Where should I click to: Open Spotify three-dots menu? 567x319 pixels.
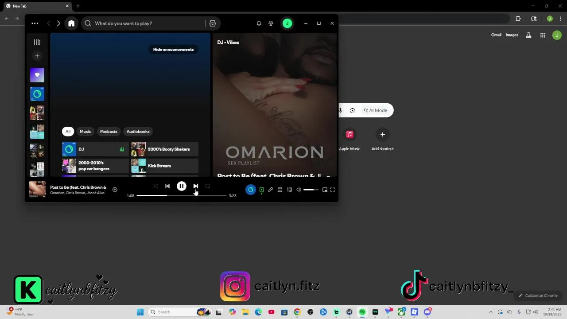click(x=35, y=23)
